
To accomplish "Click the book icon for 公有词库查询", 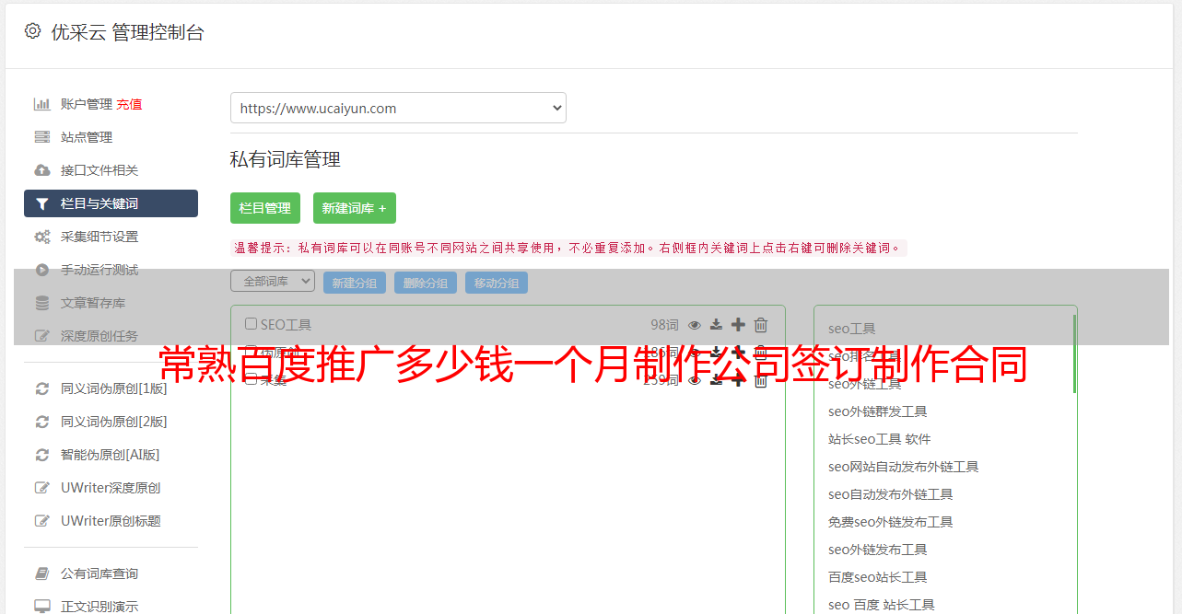I will (x=42, y=573).
